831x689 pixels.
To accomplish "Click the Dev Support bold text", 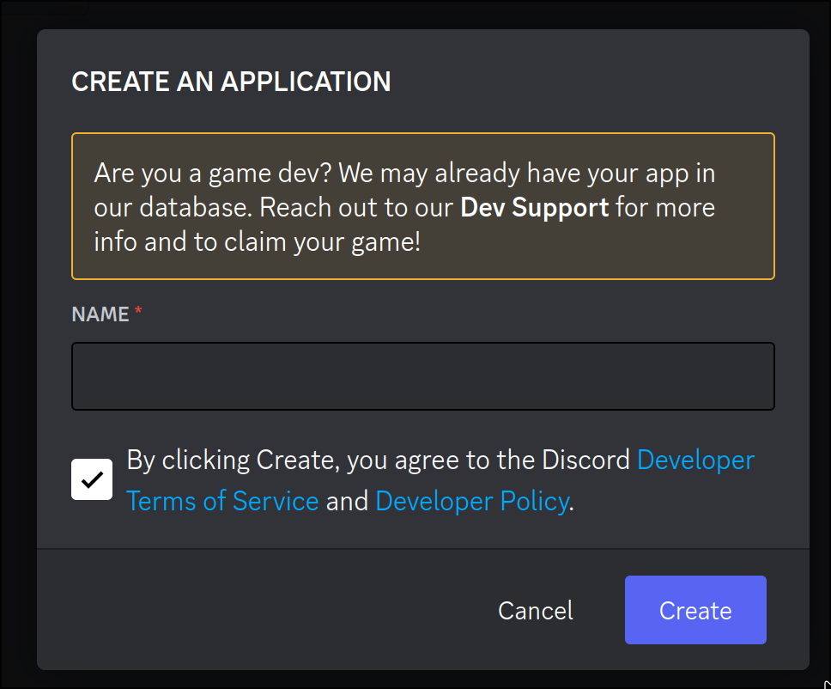I will coord(534,208).
